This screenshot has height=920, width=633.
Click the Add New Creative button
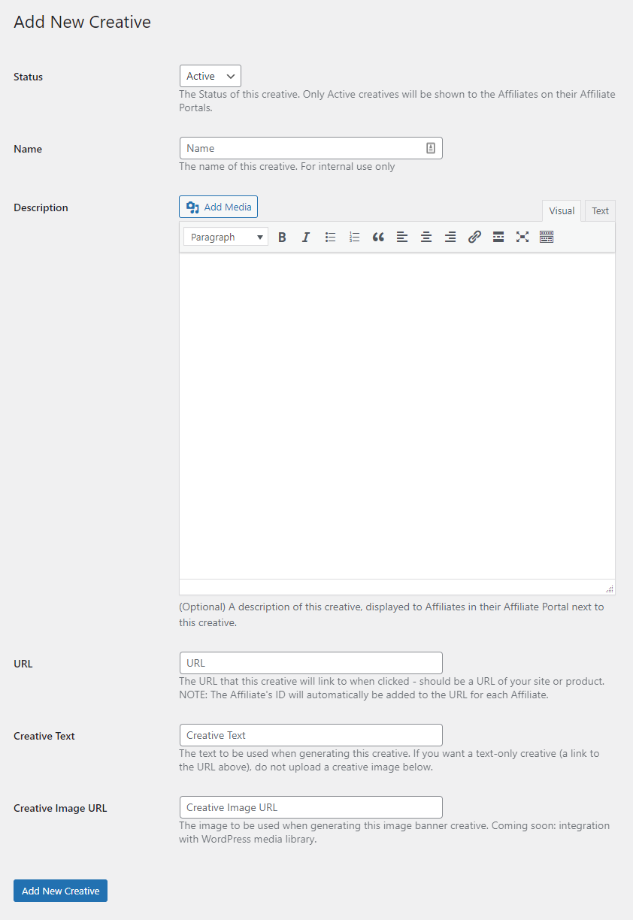click(60, 890)
